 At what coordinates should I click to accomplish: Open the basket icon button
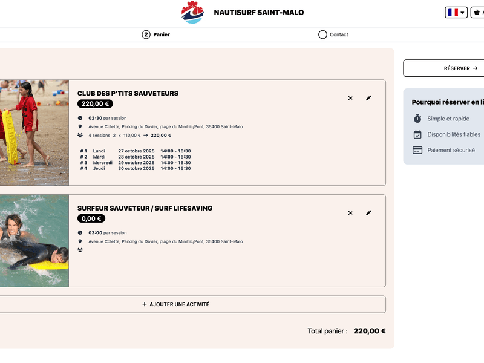tap(478, 12)
